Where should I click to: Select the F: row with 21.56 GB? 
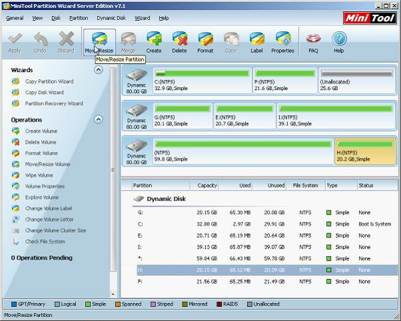coord(267,282)
